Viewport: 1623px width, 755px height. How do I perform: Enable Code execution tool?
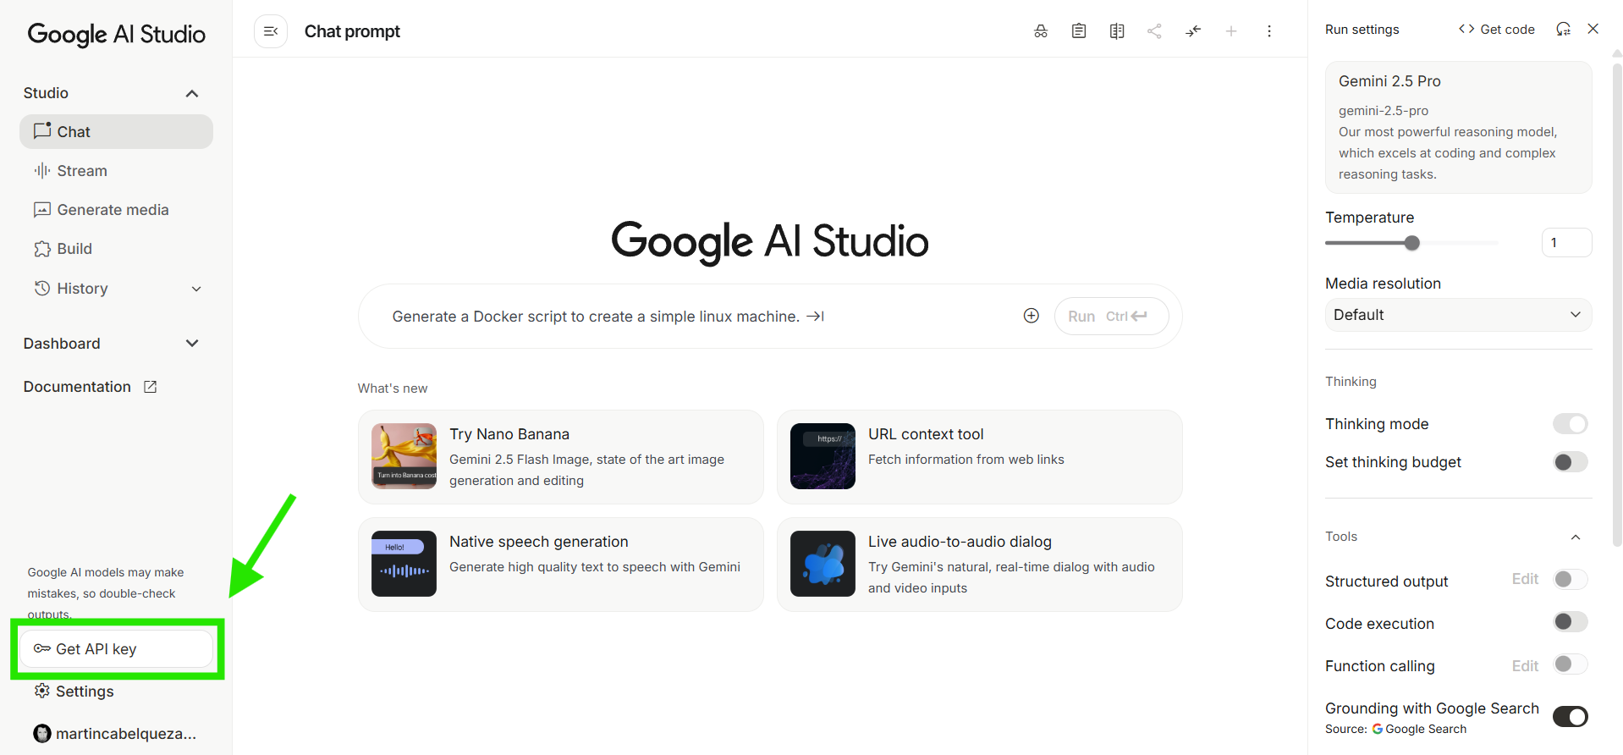point(1570,622)
